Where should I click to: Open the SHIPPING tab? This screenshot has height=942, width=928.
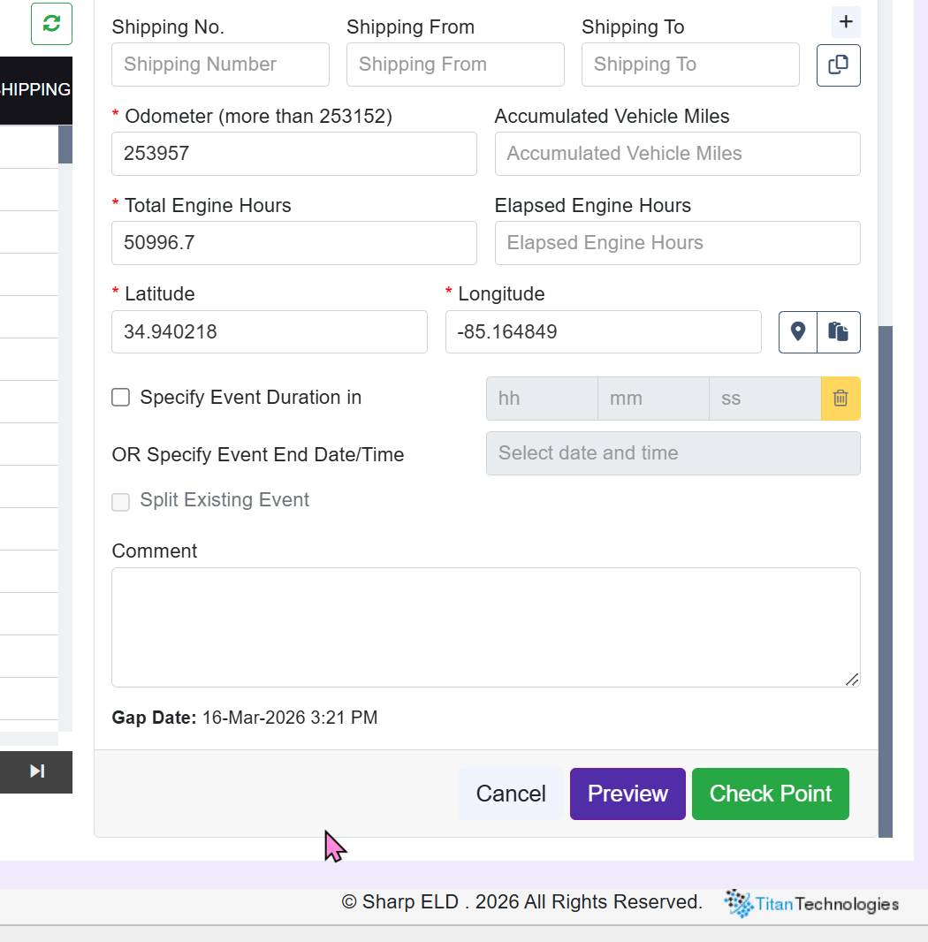36,89
